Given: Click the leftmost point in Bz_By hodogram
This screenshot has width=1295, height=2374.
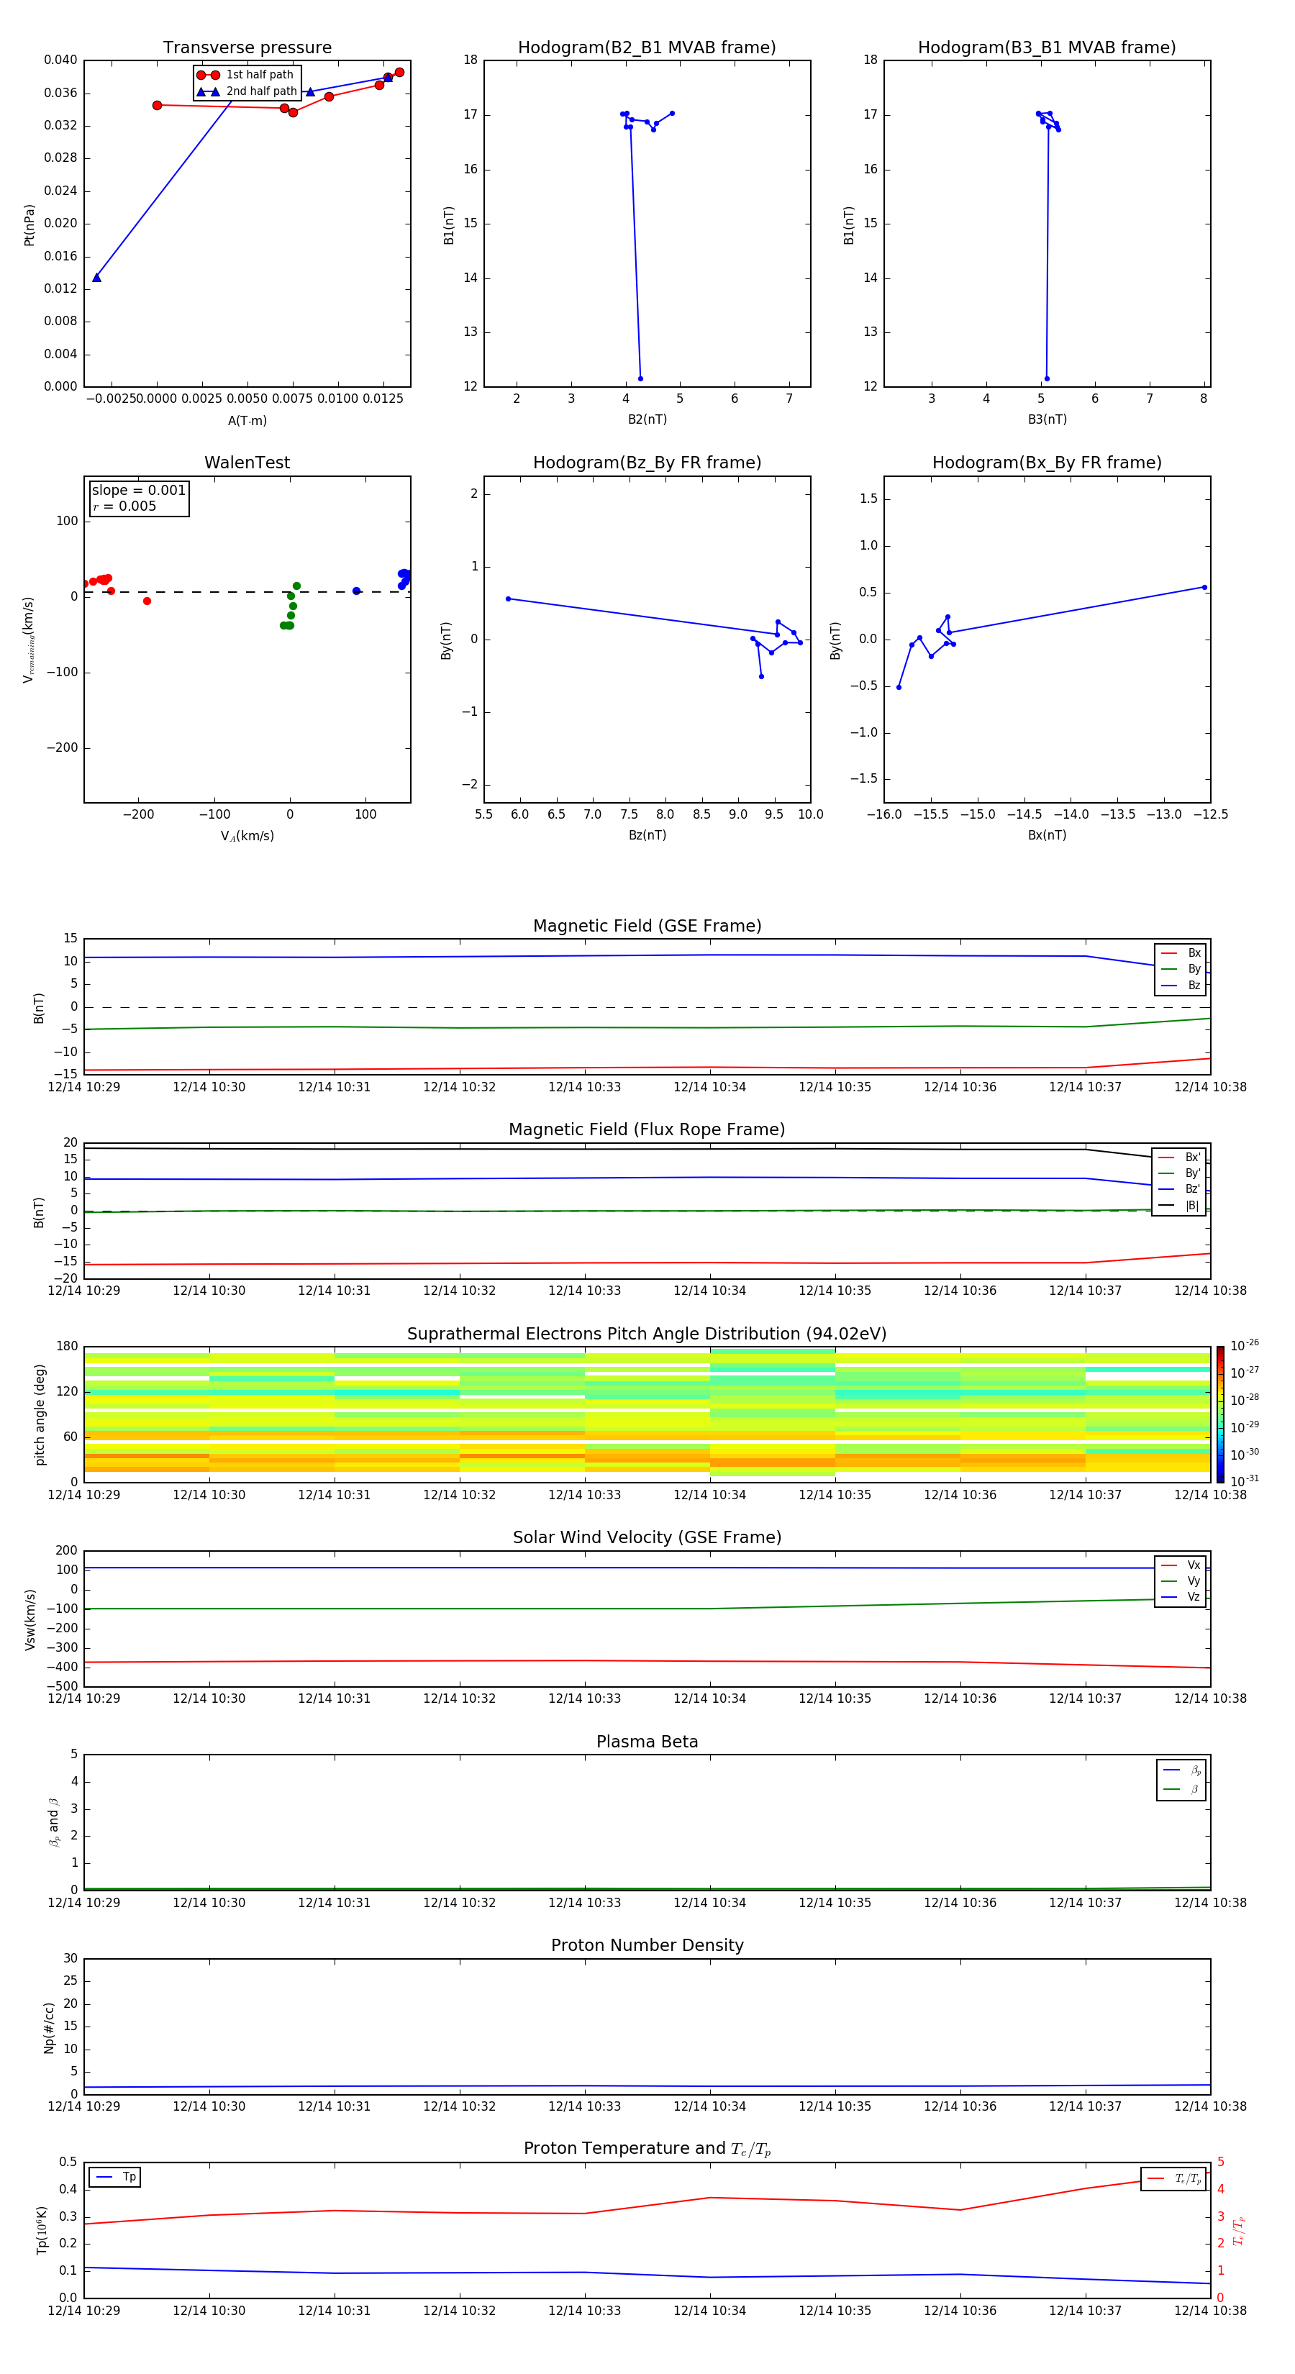Looking at the screenshot, I should (508, 599).
